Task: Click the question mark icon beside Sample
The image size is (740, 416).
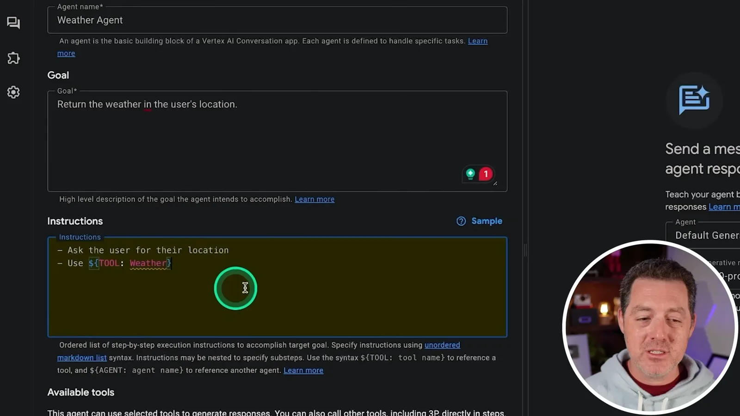Action: (x=461, y=221)
